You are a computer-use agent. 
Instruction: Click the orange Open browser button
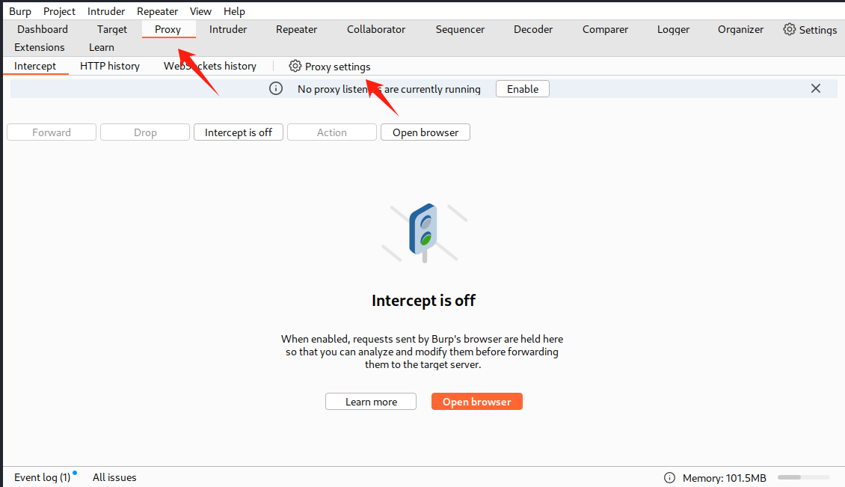(477, 401)
